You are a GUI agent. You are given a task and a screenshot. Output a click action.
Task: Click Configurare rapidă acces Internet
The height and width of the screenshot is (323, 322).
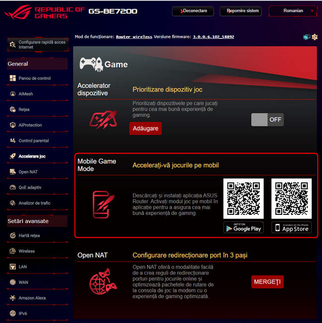click(38, 44)
